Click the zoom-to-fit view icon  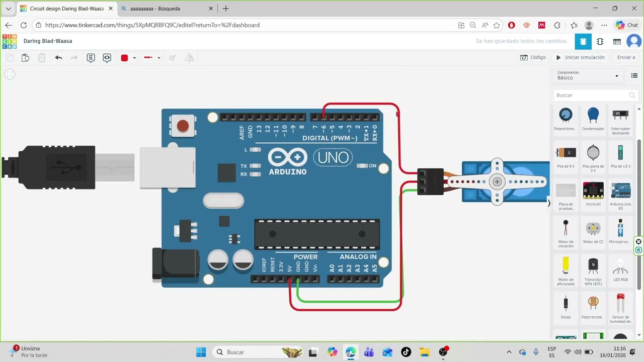(x=10, y=74)
